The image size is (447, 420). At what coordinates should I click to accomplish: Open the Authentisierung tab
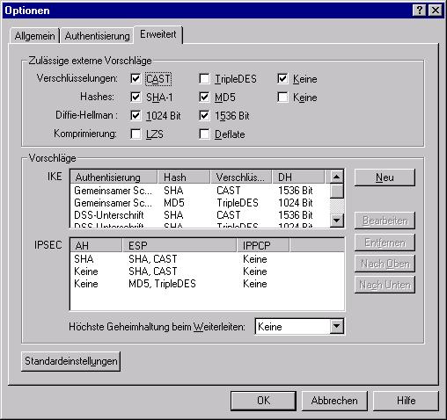(x=97, y=36)
